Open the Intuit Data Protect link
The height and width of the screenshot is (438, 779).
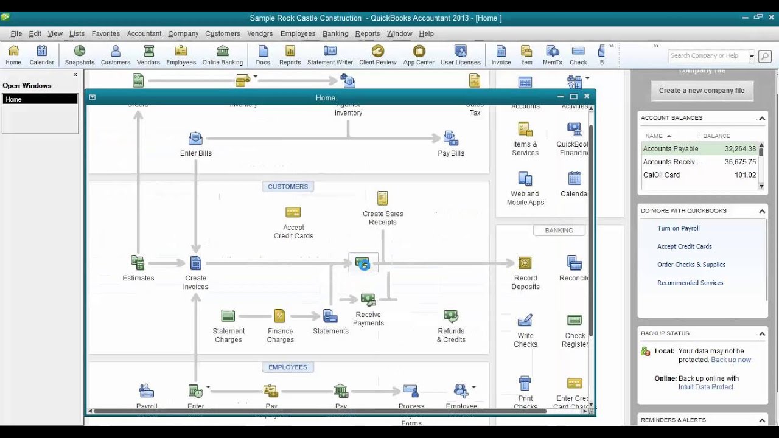click(x=706, y=387)
